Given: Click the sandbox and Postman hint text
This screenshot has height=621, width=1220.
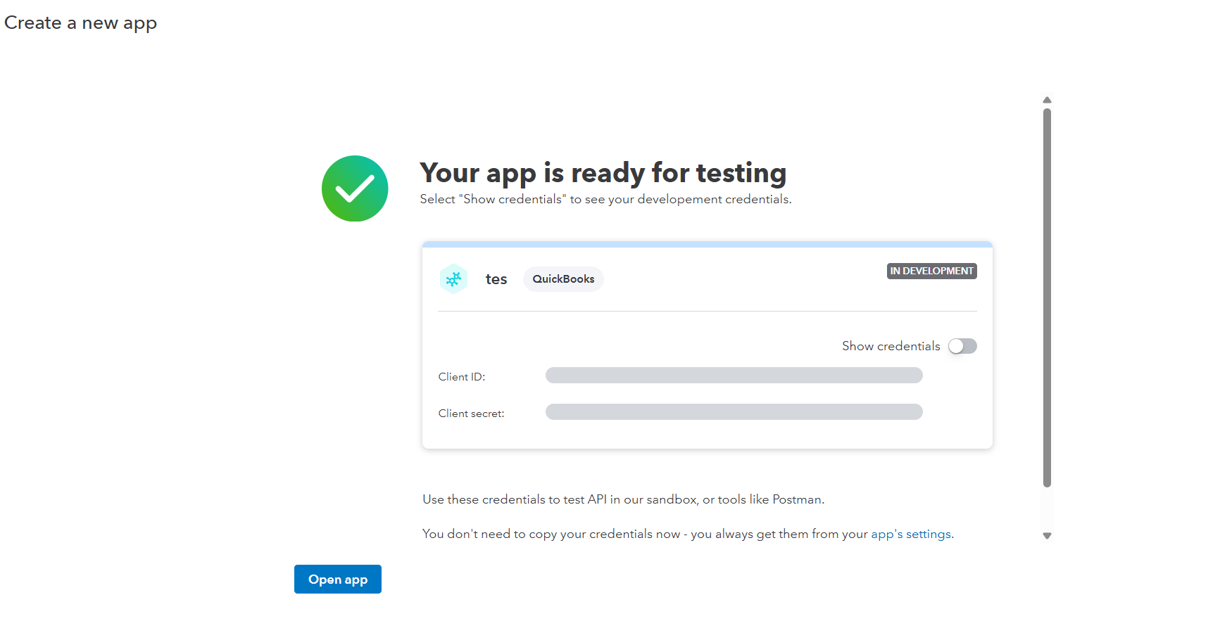Looking at the screenshot, I should [x=623, y=499].
